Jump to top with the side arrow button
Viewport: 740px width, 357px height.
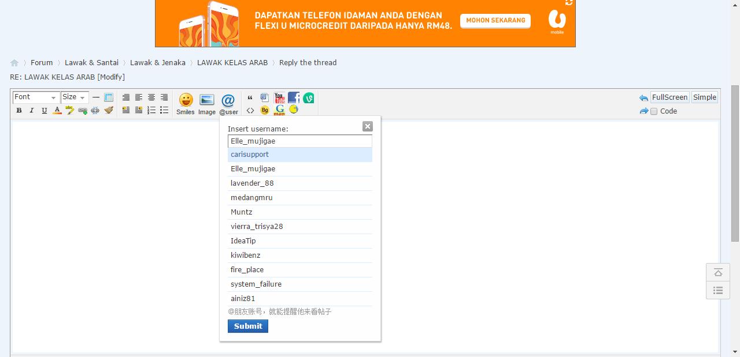(718, 272)
